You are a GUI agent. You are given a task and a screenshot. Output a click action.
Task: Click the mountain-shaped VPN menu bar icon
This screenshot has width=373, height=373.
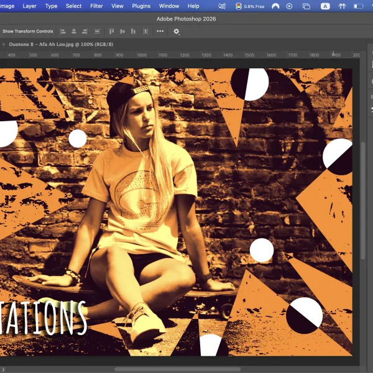pos(275,6)
